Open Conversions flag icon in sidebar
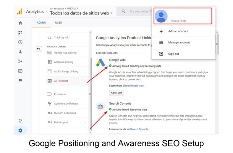Viewport: 233px width, 153px height. [x=20, y=80]
